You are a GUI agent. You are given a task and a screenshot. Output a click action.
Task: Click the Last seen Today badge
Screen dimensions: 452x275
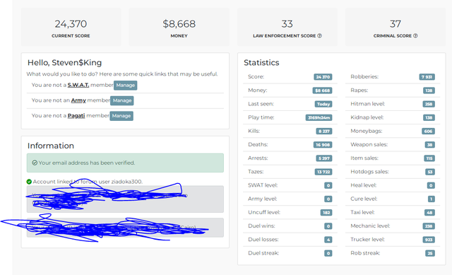(x=323, y=104)
